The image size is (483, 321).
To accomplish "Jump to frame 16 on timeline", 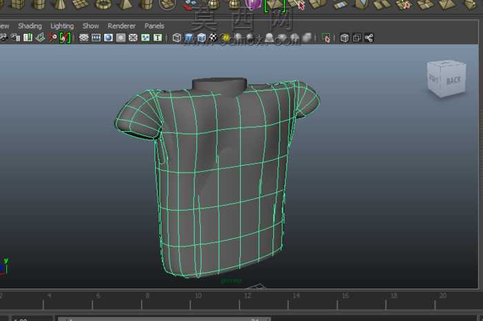I will click(345, 295).
